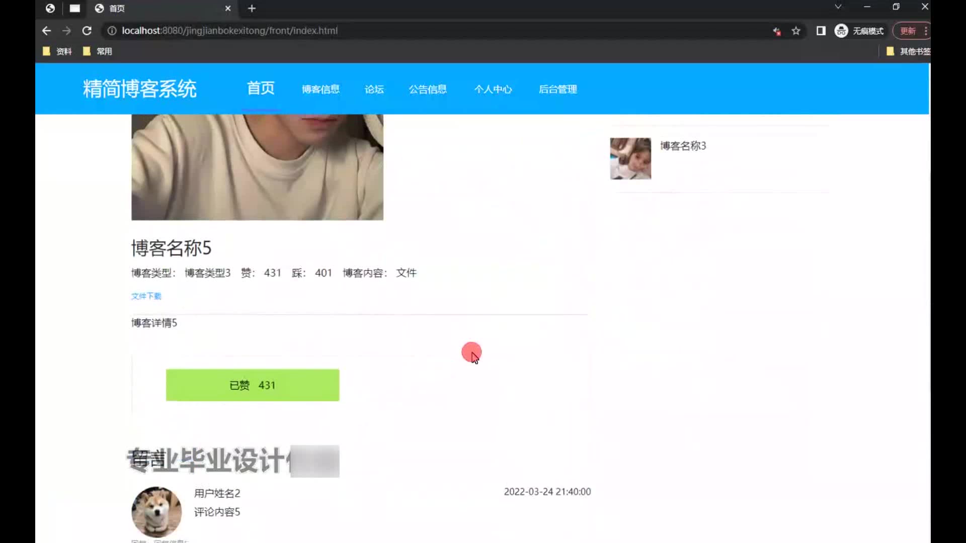Open the 常用 bookmarks folder
The height and width of the screenshot is (543, 966).
tap(98, 51)
